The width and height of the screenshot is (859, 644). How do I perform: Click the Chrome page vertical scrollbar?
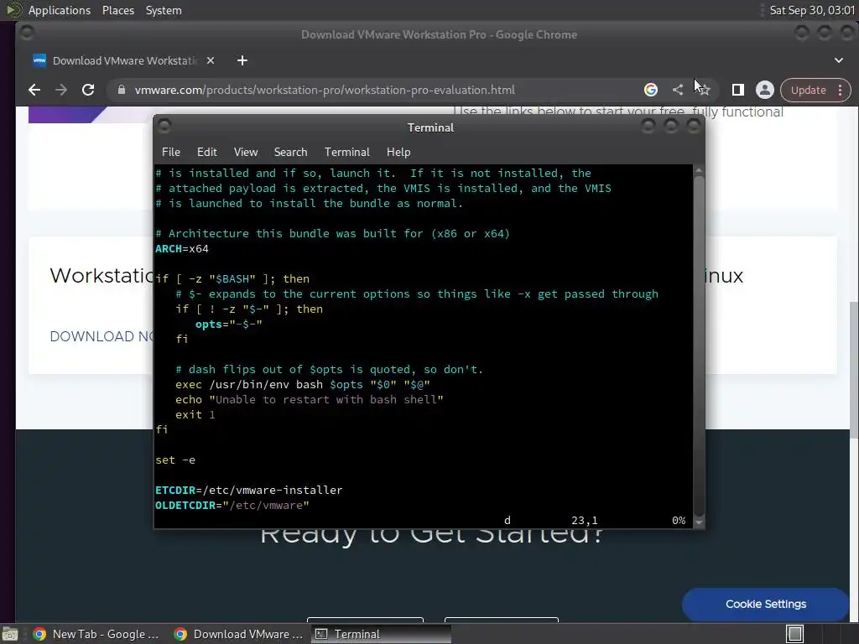(x=853, y=370)
